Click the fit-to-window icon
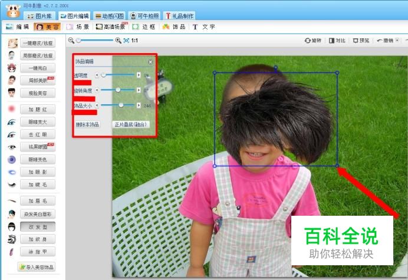 tap(126, 41)
